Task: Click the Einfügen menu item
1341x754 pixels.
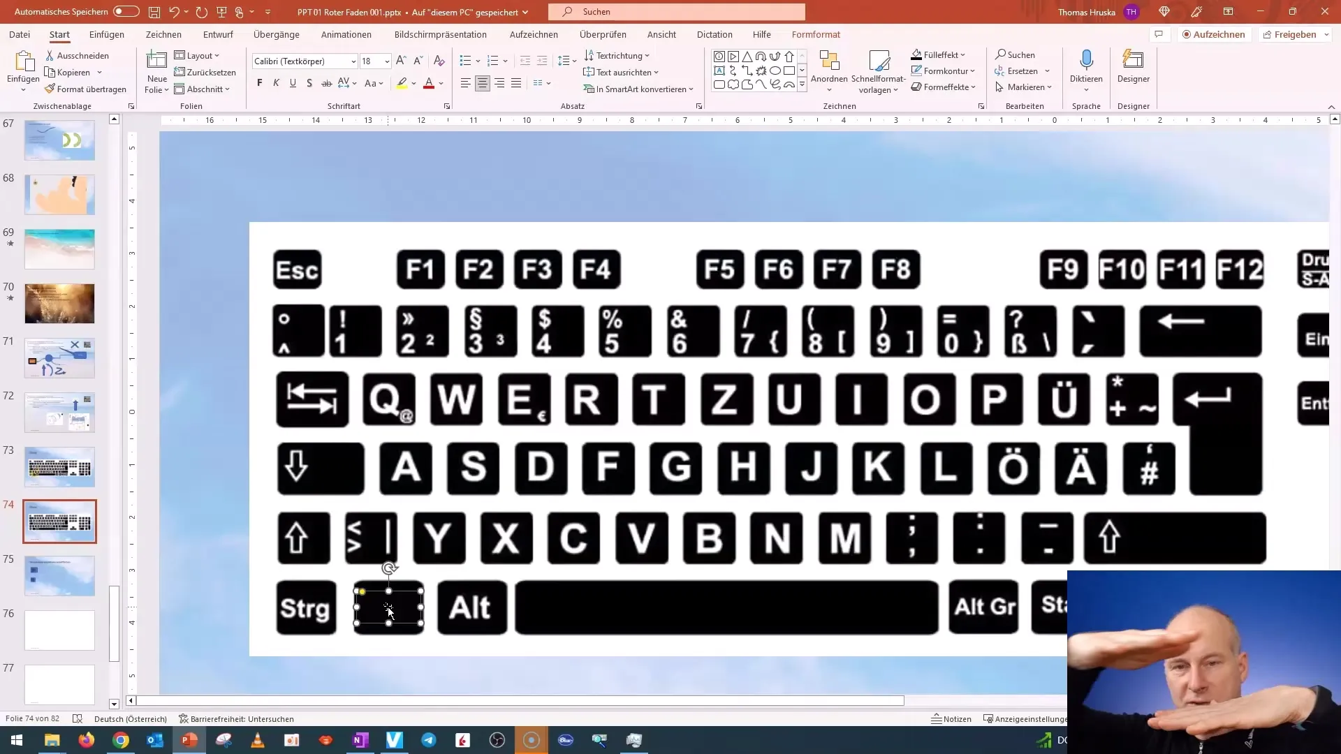Action: pos(106,34)
